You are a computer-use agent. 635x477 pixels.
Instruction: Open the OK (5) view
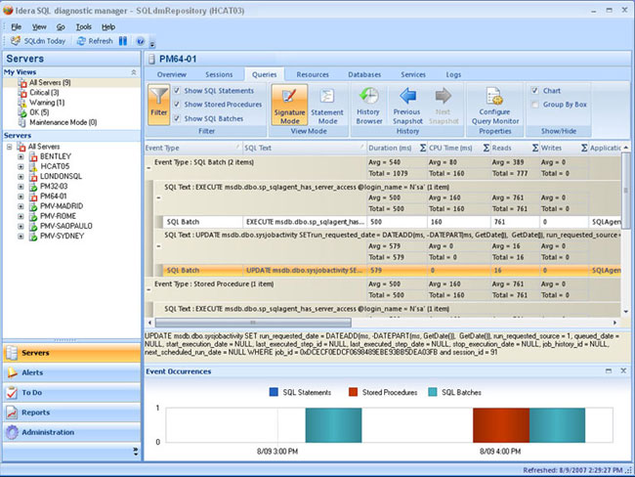click(39, 112)
